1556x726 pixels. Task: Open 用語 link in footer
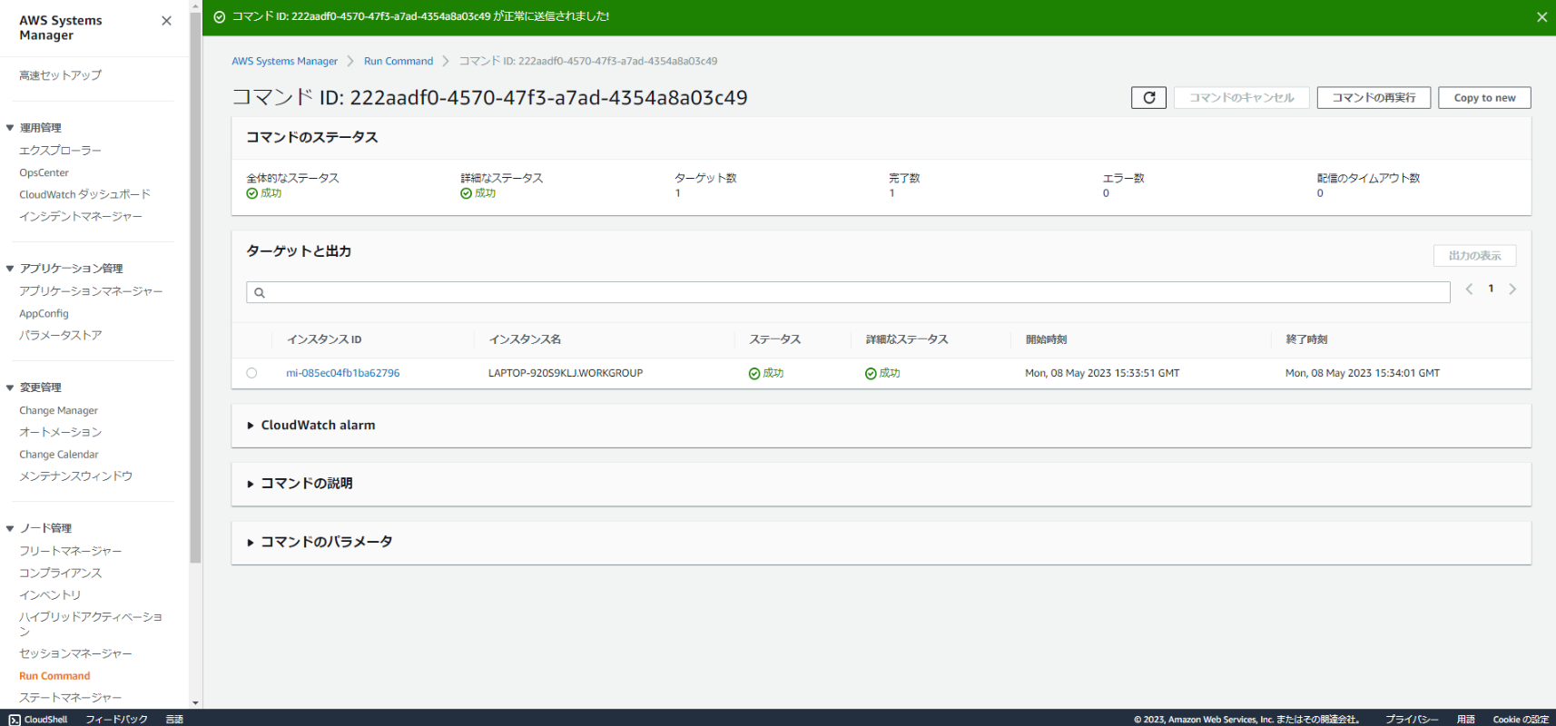[x=1466, y=719]
